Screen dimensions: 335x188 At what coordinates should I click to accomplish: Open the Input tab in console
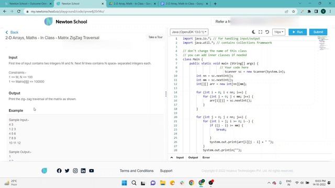(x=180, y=158)
